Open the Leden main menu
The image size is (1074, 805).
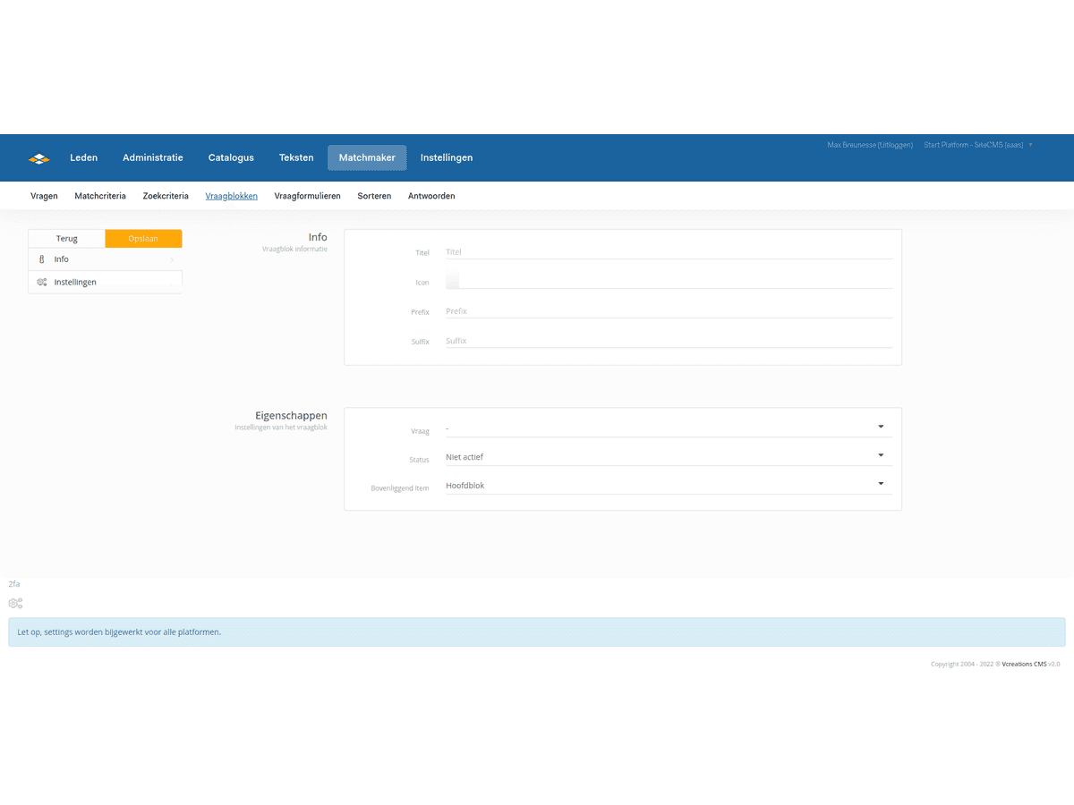point(84,158)
